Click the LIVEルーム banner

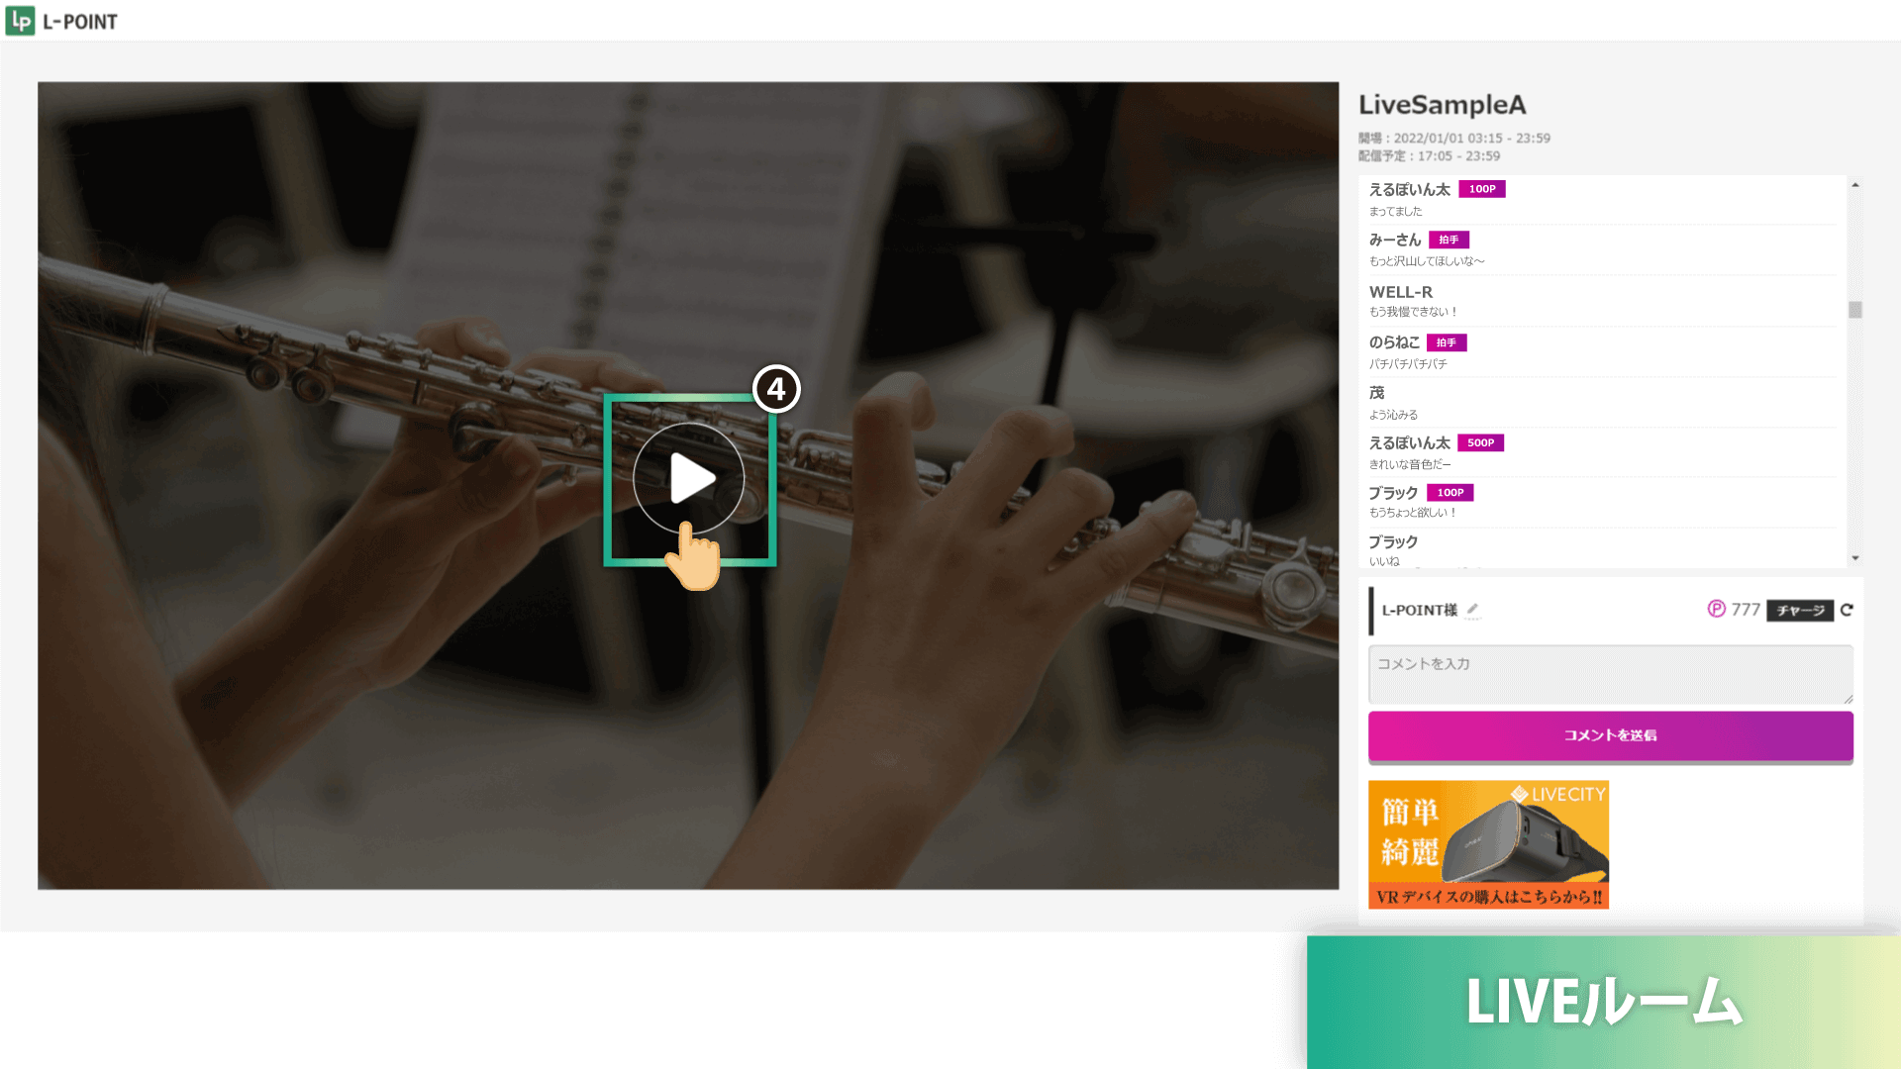point(1604,1002)
